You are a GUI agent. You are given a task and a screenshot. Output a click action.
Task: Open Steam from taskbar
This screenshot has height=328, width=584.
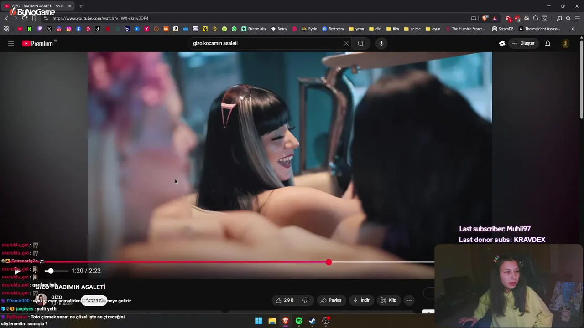(312, 321)
